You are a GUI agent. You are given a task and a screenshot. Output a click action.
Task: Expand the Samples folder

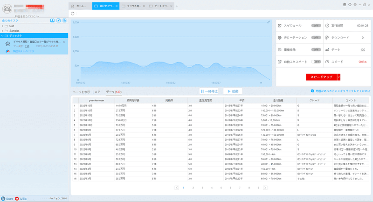coord(2,31)
